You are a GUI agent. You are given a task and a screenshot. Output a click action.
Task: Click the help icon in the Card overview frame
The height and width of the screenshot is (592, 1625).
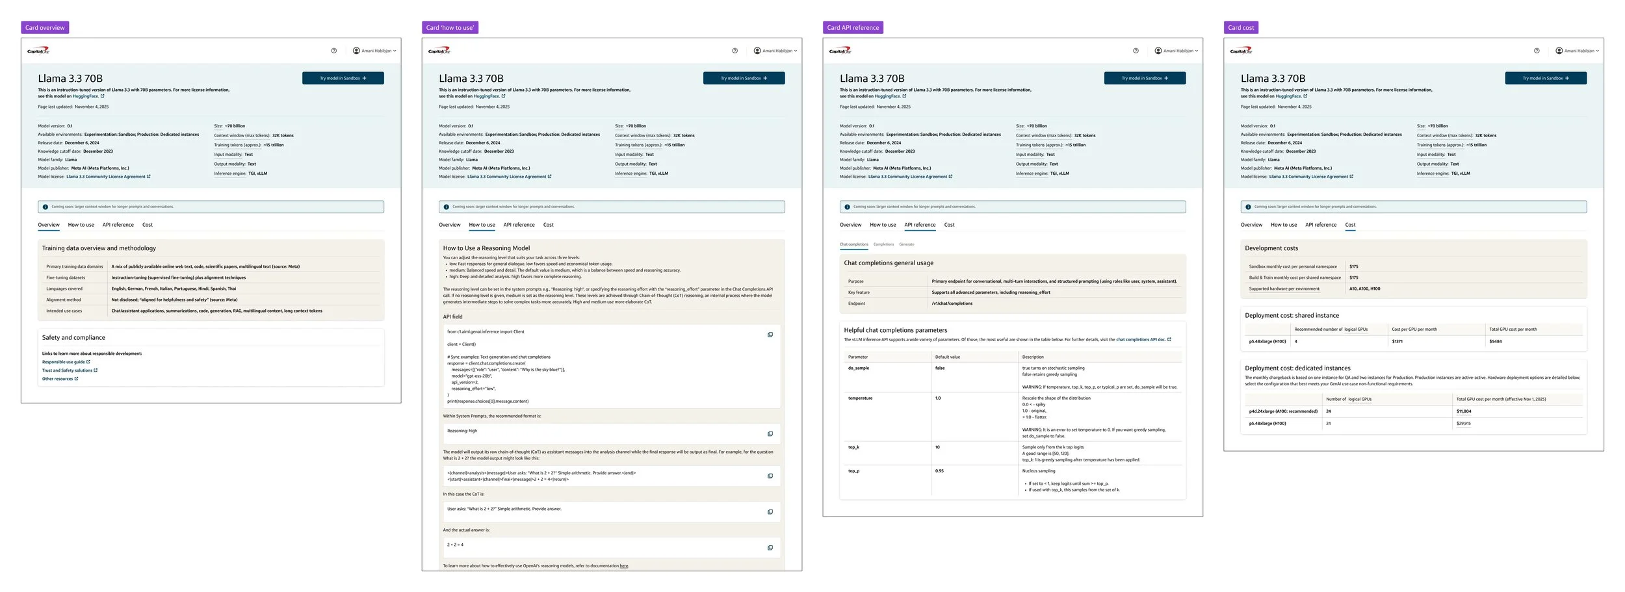tap(334, 51)
